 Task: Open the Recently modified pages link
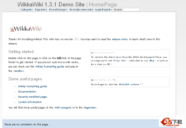[x=33, y=97]
